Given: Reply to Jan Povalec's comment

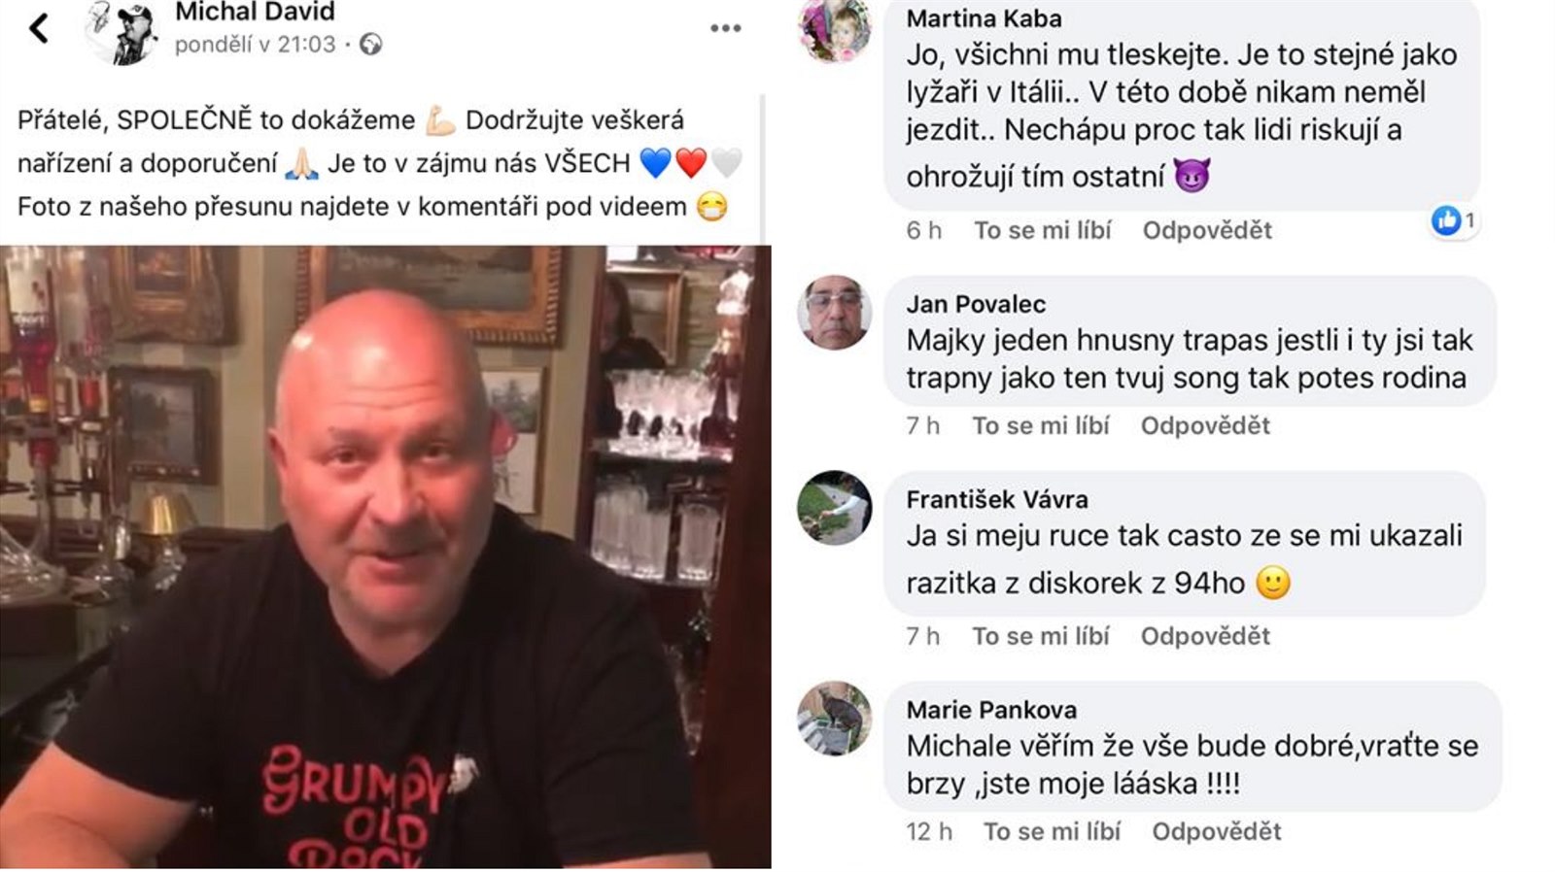Looking at the screenshot, I should [1205, 425].
